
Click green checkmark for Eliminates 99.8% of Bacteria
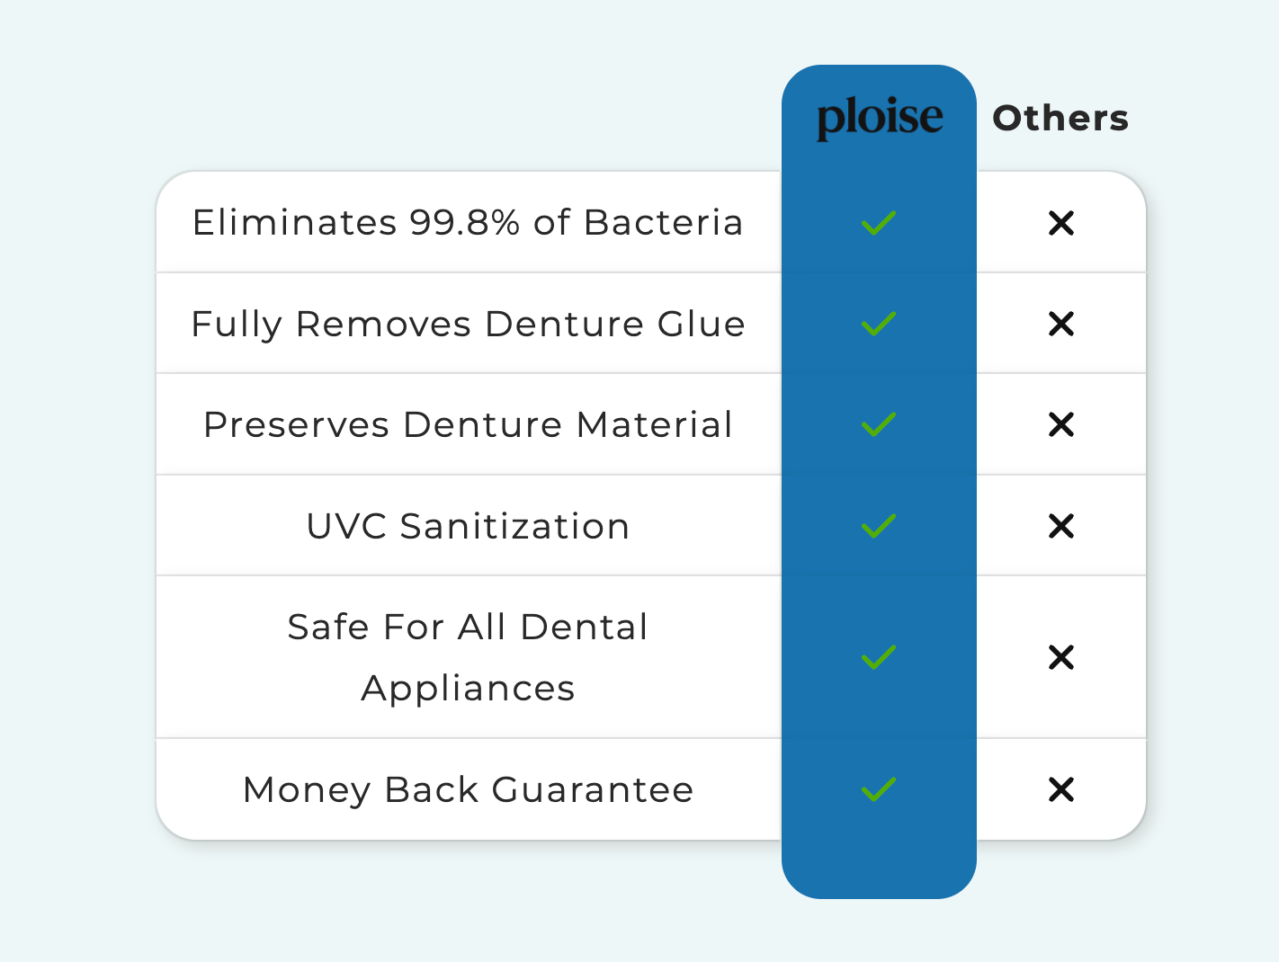(x=879, y=222)
